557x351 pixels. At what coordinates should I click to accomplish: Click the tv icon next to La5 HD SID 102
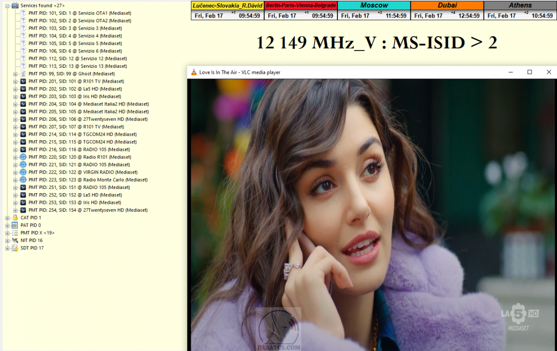point(23,89)
